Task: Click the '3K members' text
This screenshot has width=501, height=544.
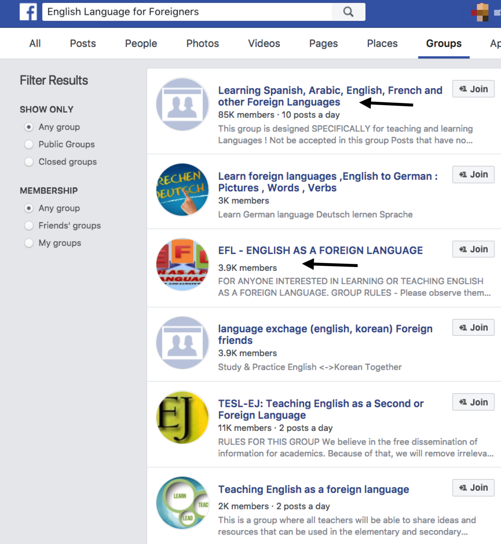Action: point(244,200)
